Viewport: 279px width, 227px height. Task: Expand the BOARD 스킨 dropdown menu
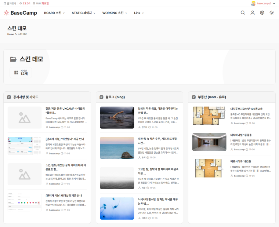tap(54, 13)
